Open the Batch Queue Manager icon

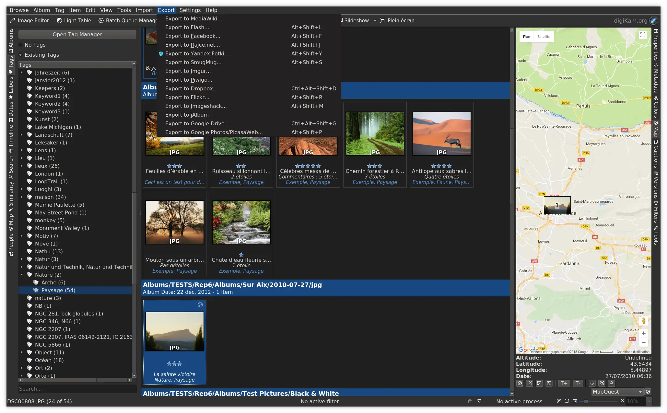[100, 20]
